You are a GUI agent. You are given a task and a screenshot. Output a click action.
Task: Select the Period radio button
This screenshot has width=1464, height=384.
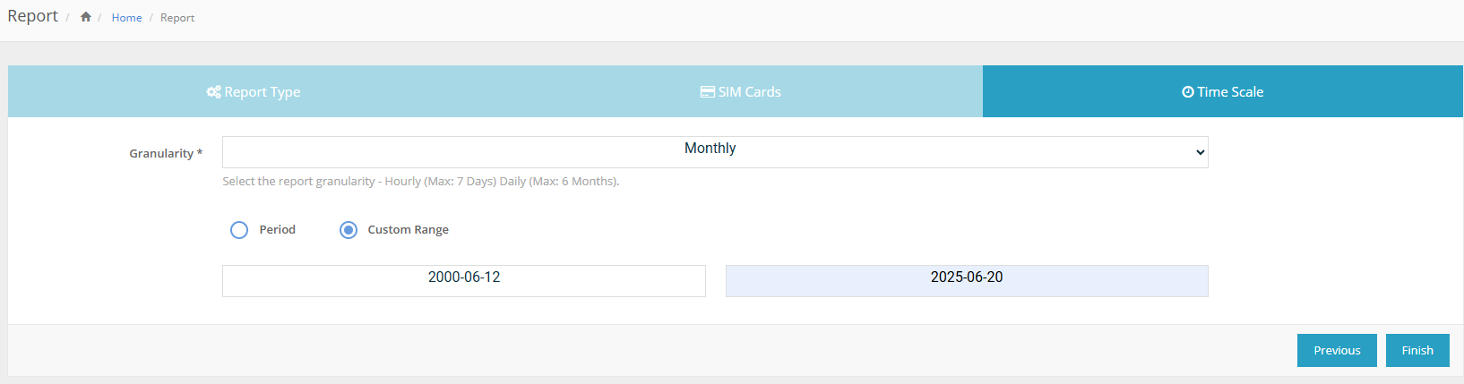239,230
